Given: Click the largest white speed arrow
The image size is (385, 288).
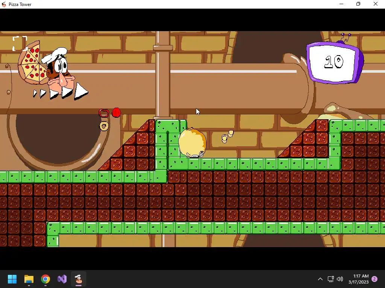Looking at the screenshot, I should click(81, 91).
